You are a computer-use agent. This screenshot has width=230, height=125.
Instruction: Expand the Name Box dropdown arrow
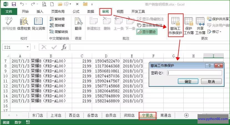click(x=27, y=47)
